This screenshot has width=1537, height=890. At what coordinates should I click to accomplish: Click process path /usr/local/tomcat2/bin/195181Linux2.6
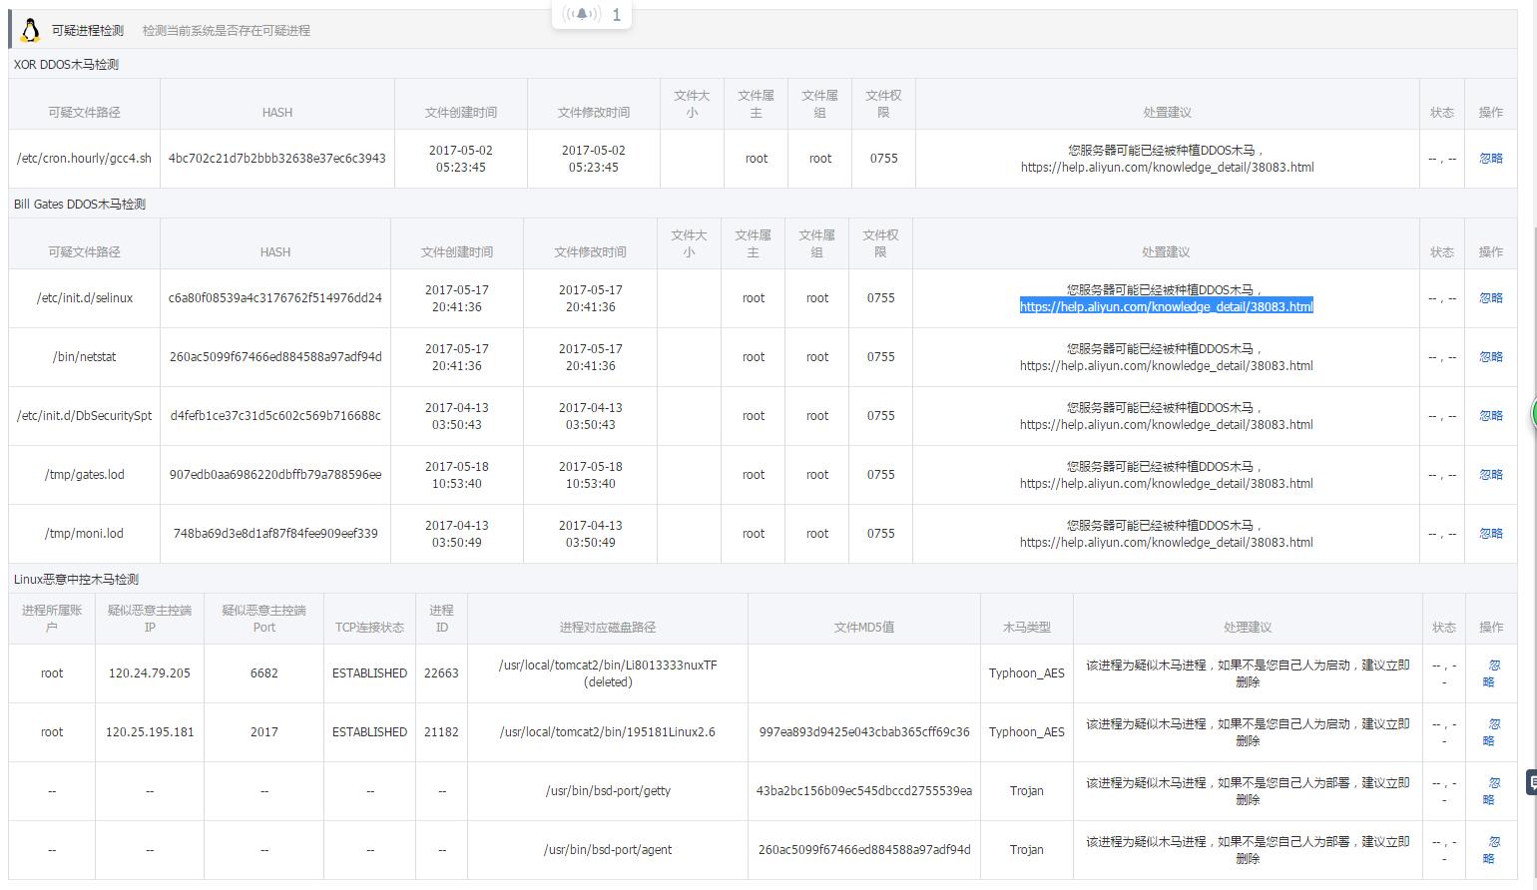click(x=607, y=732)
